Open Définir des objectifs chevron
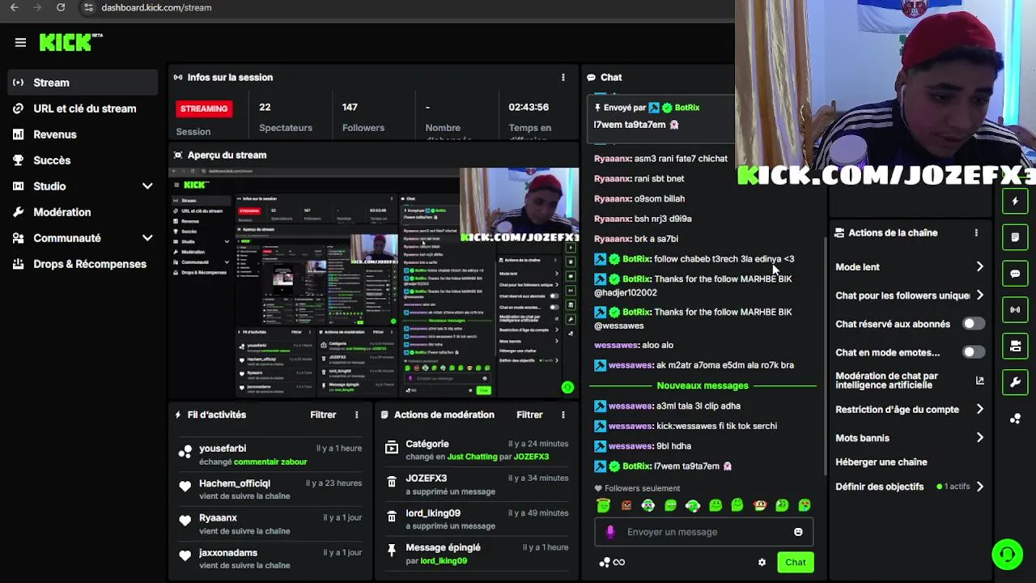This screenshot has height=583, width=1036. coord(979,487)
